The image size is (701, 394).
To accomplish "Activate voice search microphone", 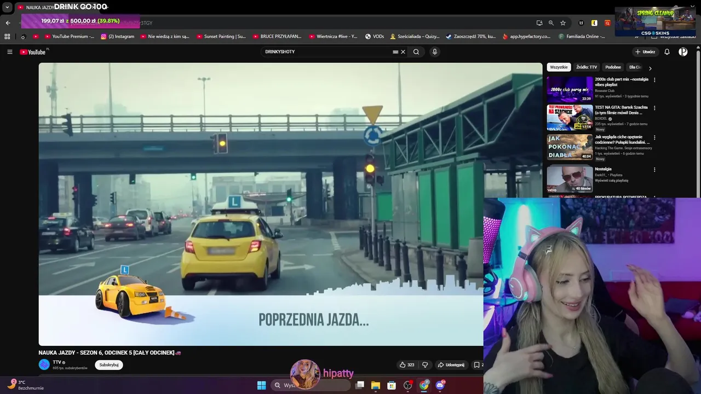I will point(435,52).
